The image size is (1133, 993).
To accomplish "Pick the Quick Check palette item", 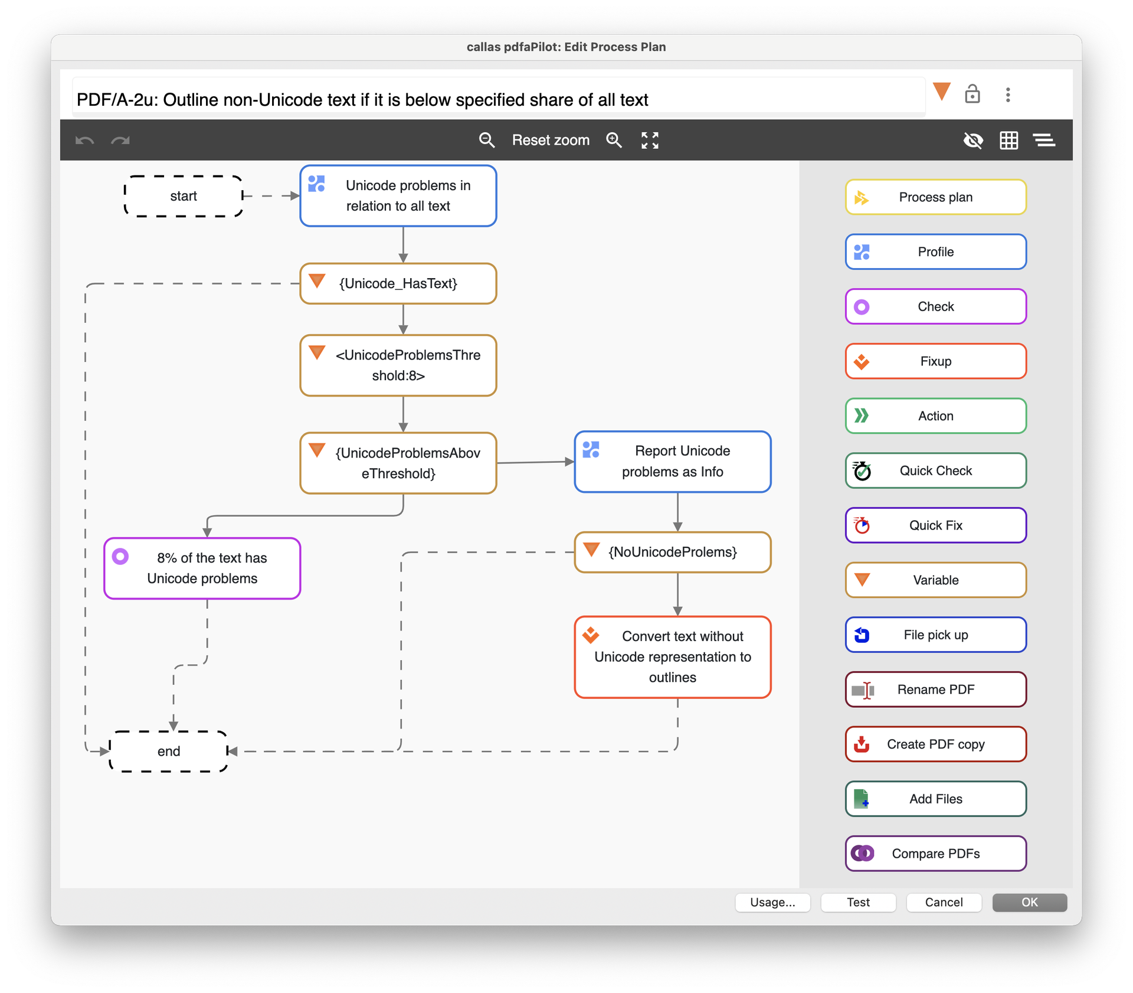I will pyautogui.click(x=936, y=471).
